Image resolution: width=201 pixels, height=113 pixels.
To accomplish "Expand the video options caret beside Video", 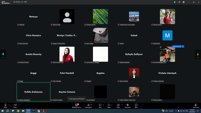I will (x=19, y=105).
